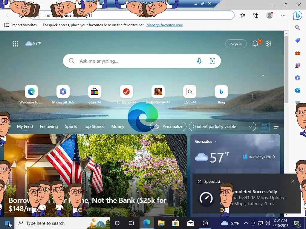
Task: Open Action Center notifications icon
Action: [x=297, y=223]
